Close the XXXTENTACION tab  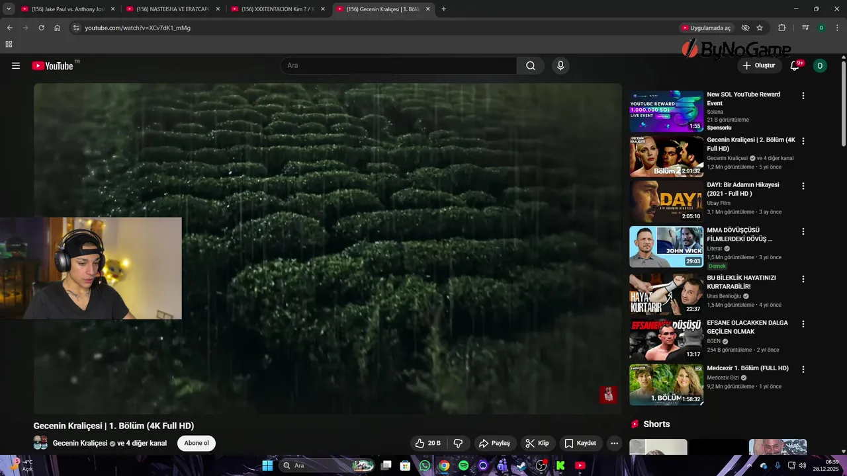click(323, 9)
